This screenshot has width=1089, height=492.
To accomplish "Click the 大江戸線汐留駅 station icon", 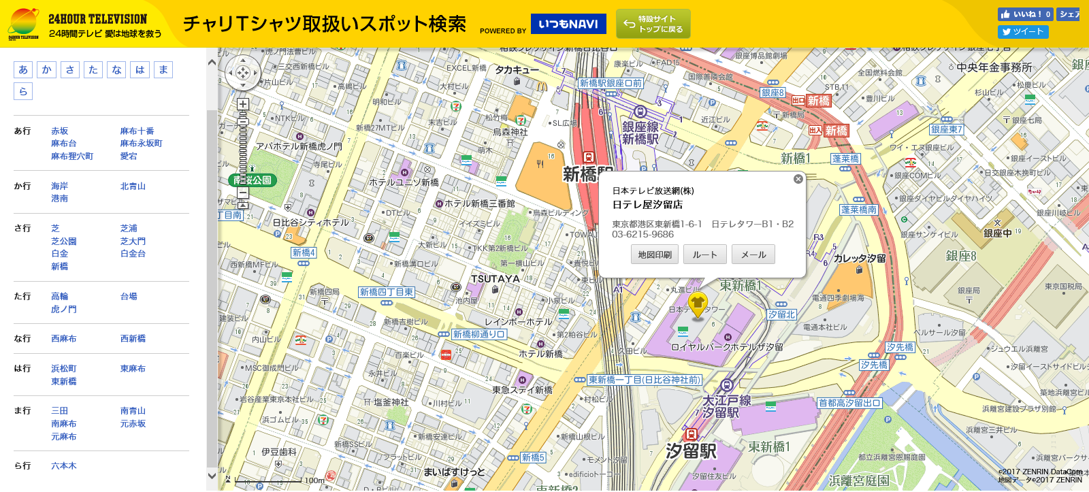I will click(726, 385).
